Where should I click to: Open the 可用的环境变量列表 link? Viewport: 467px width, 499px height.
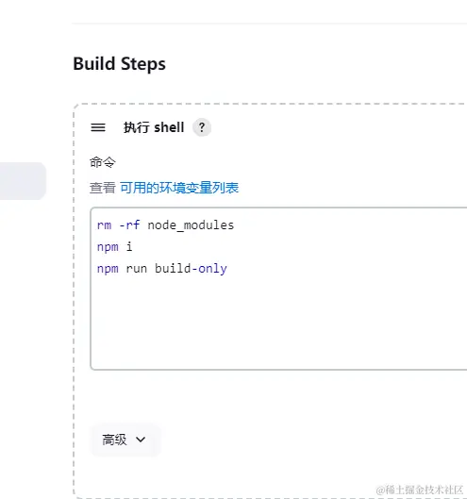coord(179,188)
